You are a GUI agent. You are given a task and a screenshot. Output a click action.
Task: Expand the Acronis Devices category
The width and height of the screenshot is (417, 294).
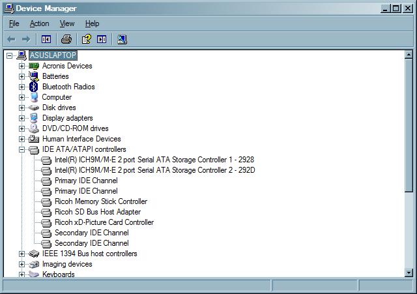[22, 66]
